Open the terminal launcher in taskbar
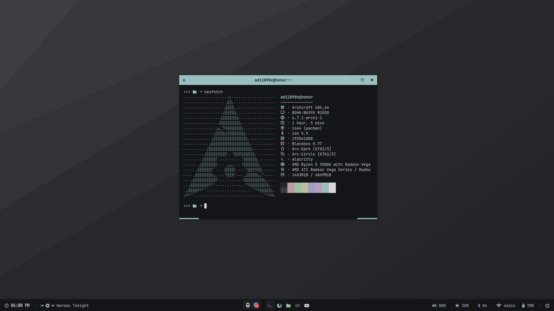The width and height of the screenshot is (554, 311). point(270,306)
